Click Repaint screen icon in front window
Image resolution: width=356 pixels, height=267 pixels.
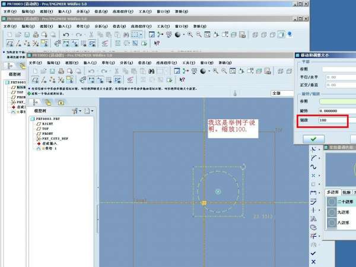(177, 71)
